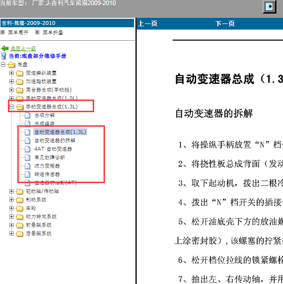Expand the 车轮 folder
This screenshot has width=283, height=284.
11,208
